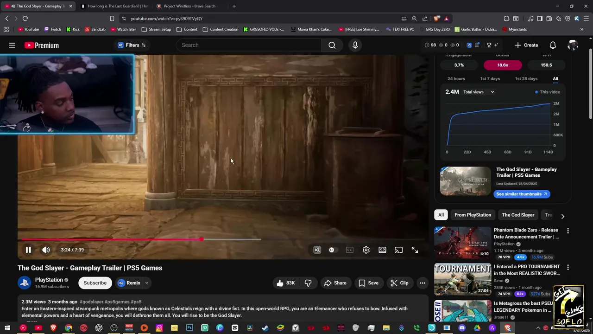Click See similar thumbnails link
Image resolution: width=593 pixels, height=334 pixels.
[522, 194]
